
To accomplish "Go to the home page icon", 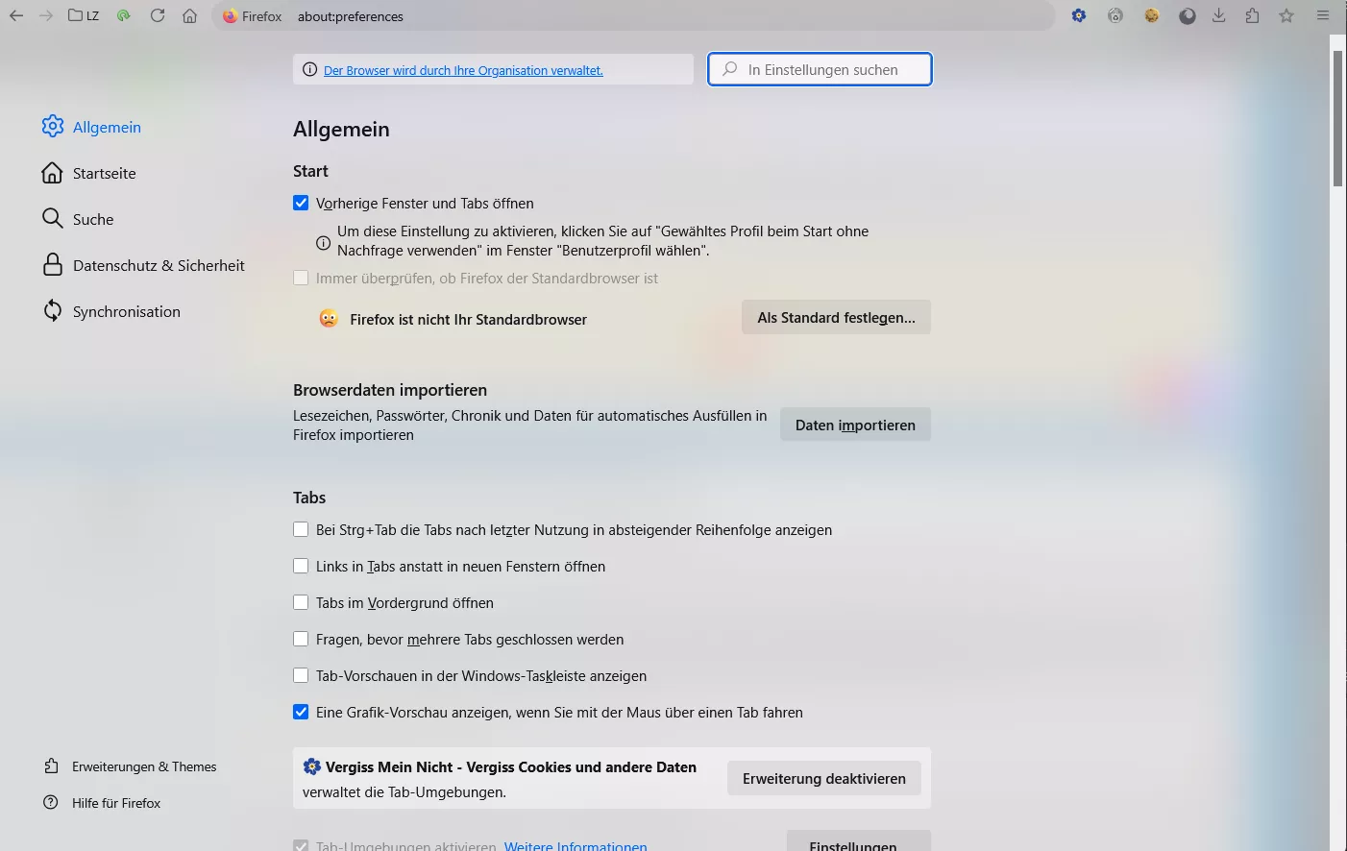I will 190,15.
